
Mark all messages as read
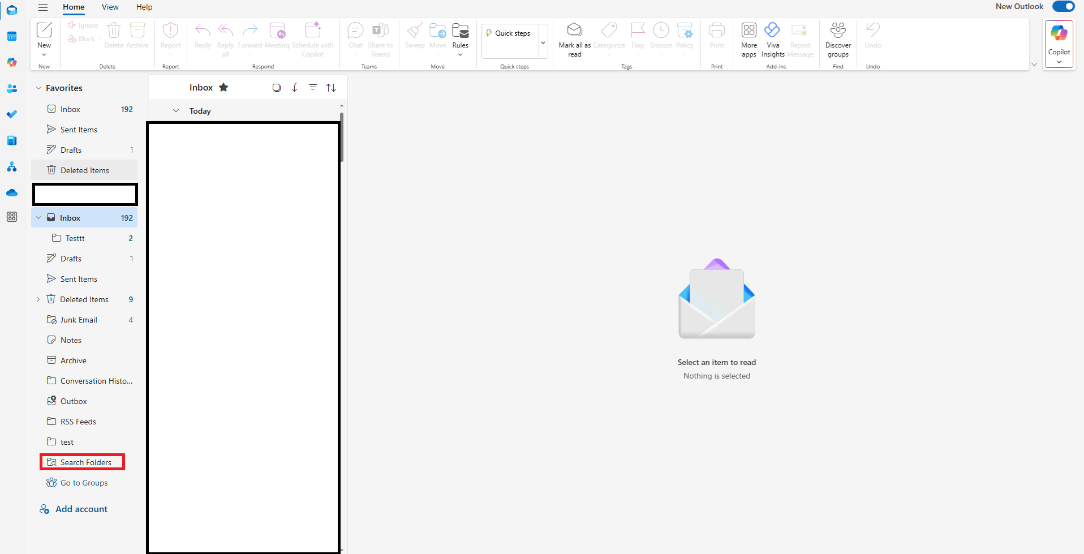(x=574, y=38)
